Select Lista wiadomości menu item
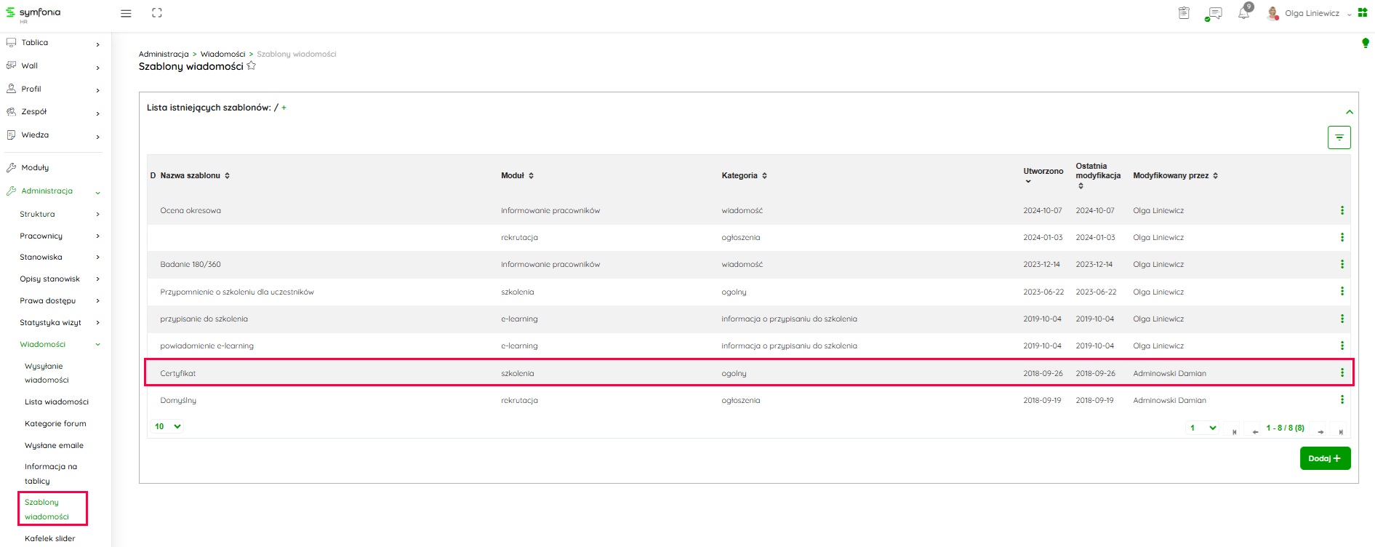Image resolution: width=1375 pixels, height=547 pixels. click(56, 402)
